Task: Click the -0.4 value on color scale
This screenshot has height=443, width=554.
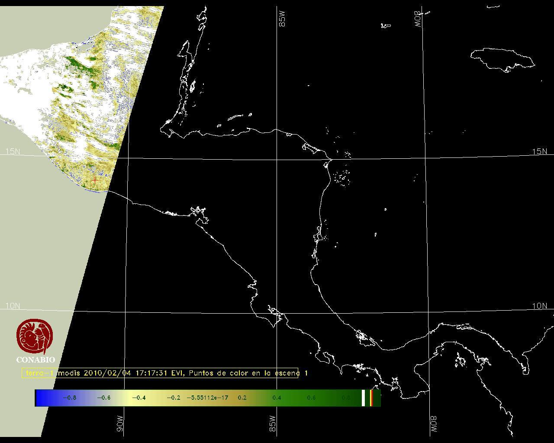Action: (x=138, y=398)
